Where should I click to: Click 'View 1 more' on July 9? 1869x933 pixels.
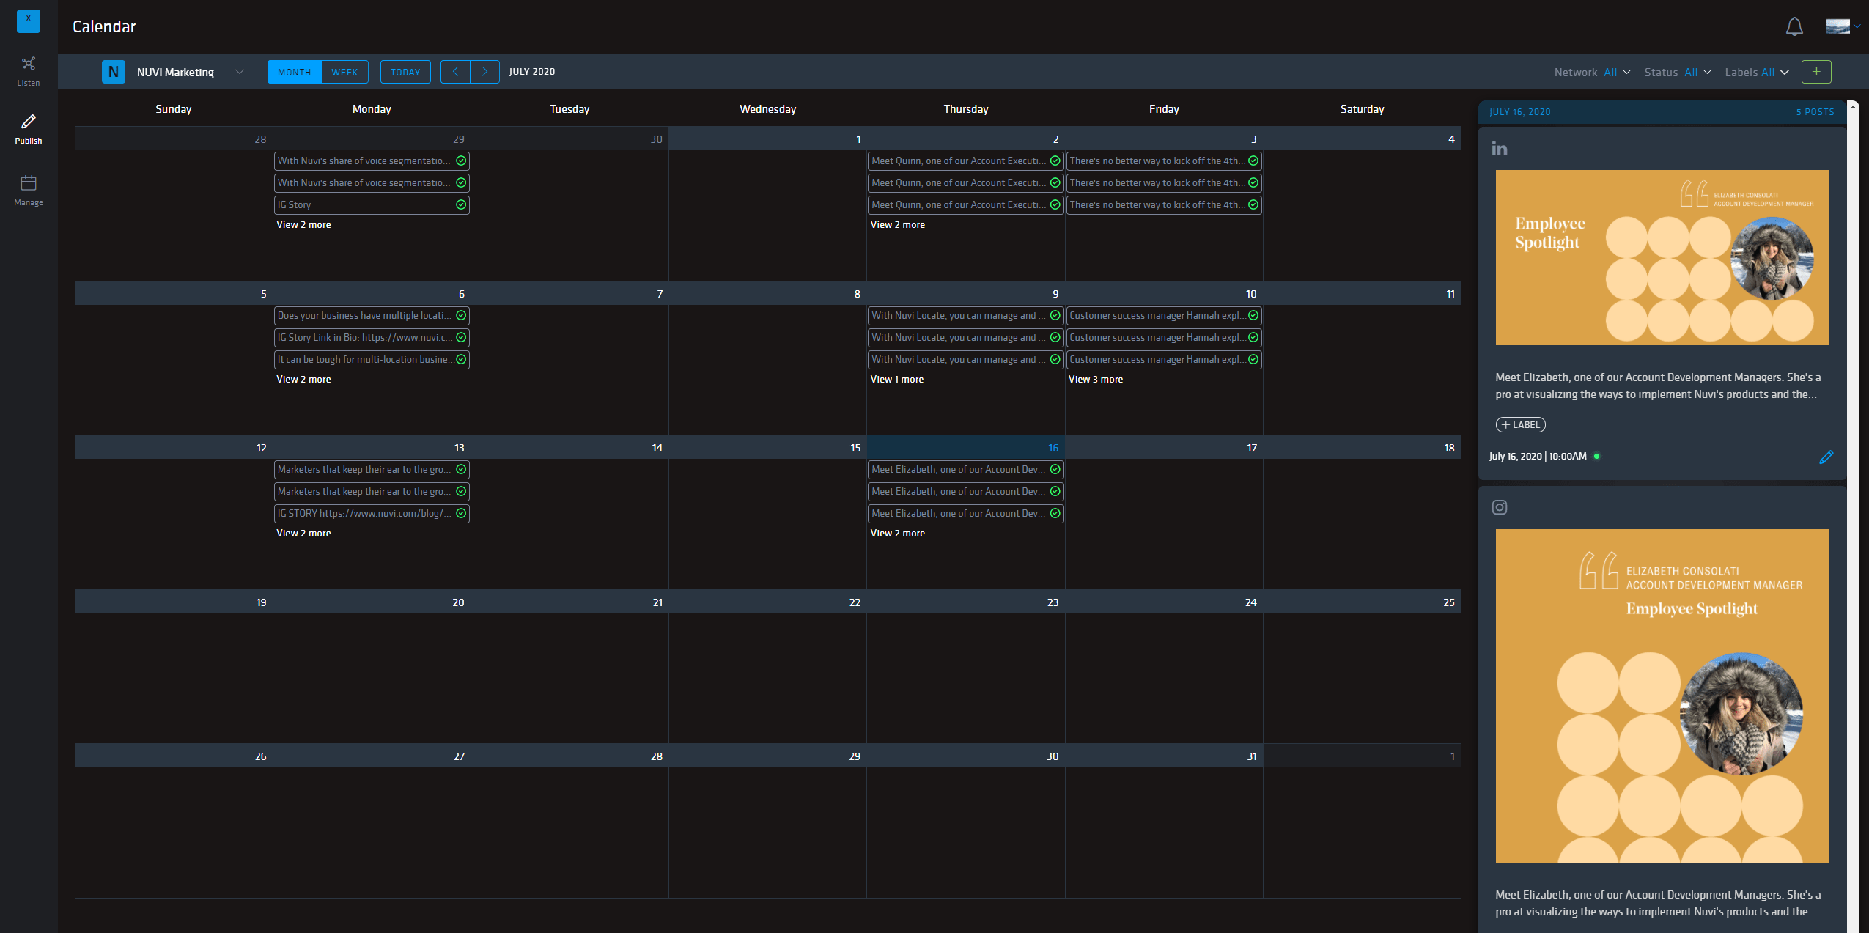tap(896, 380)
